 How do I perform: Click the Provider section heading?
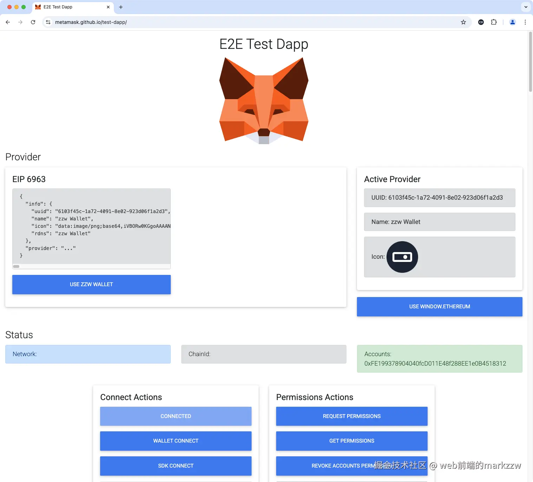(x=23, y=157)
